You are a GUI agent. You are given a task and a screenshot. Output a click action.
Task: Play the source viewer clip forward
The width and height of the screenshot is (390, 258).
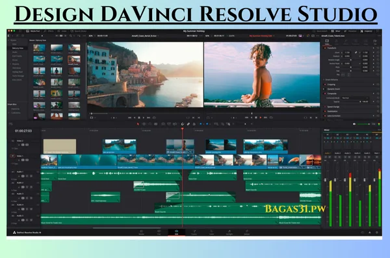point(144,118)
